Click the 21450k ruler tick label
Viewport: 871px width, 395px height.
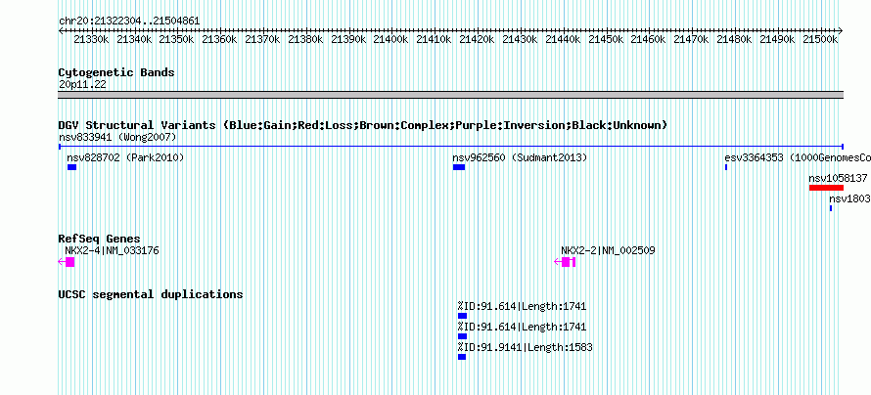tap(606, 39)
